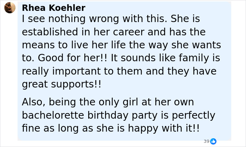Click the blue thumbs-up reaction icon

pos(213,141)
